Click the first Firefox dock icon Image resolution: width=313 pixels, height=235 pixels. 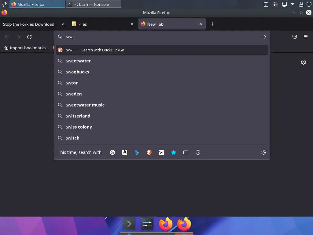click(x=166, y=224)
